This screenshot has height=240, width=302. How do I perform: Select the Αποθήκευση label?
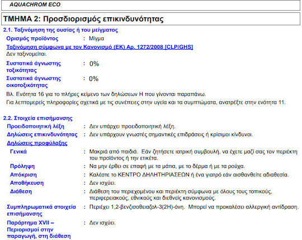(x=27, y=183)
